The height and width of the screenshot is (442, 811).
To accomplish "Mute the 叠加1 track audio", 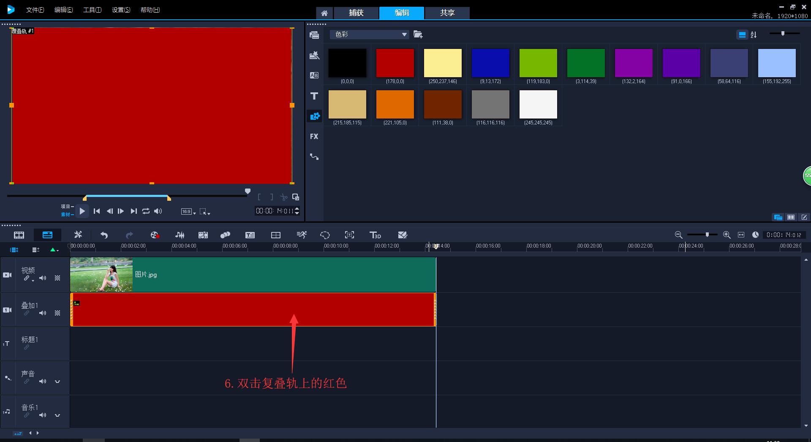I will 43,313.
